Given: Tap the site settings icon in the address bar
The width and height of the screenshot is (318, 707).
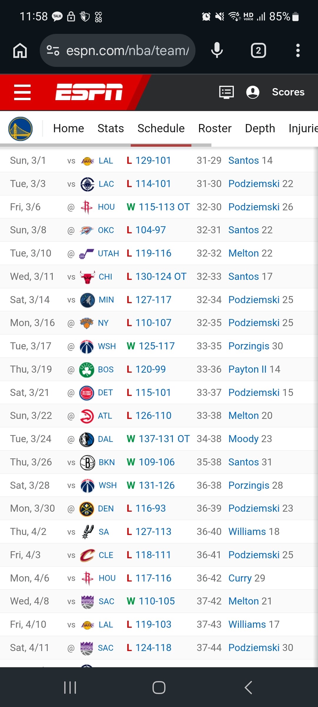Looking at the screenshot, I should pos(53,50).
